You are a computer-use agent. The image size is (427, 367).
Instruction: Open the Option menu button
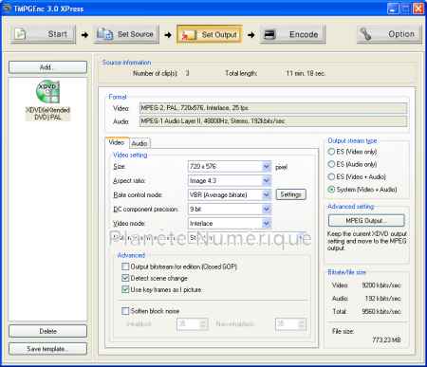[x=389, y=34]
